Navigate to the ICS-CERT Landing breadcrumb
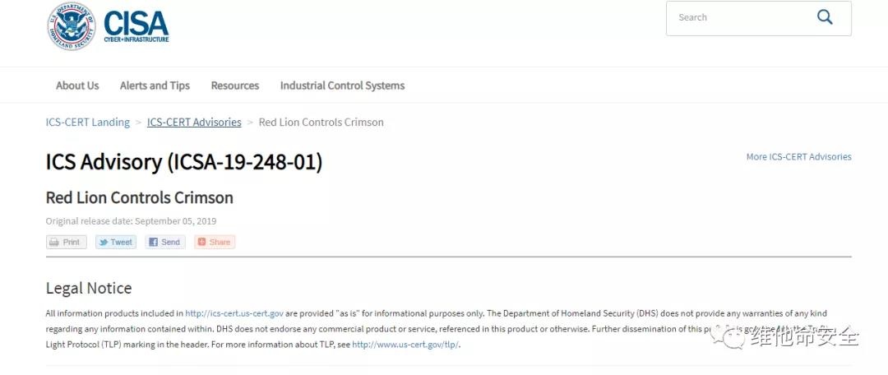This screenshot has width=888, height=375. 88,123
